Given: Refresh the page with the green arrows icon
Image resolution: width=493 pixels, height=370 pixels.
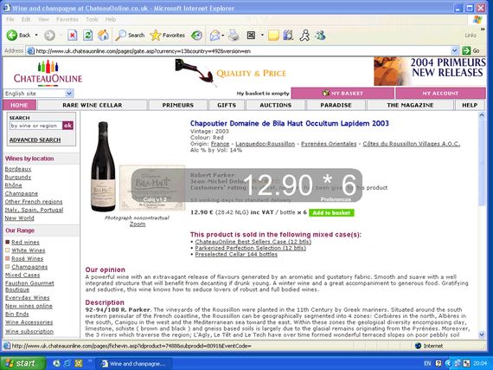Looking at the screenshot, I should (87, 36).
